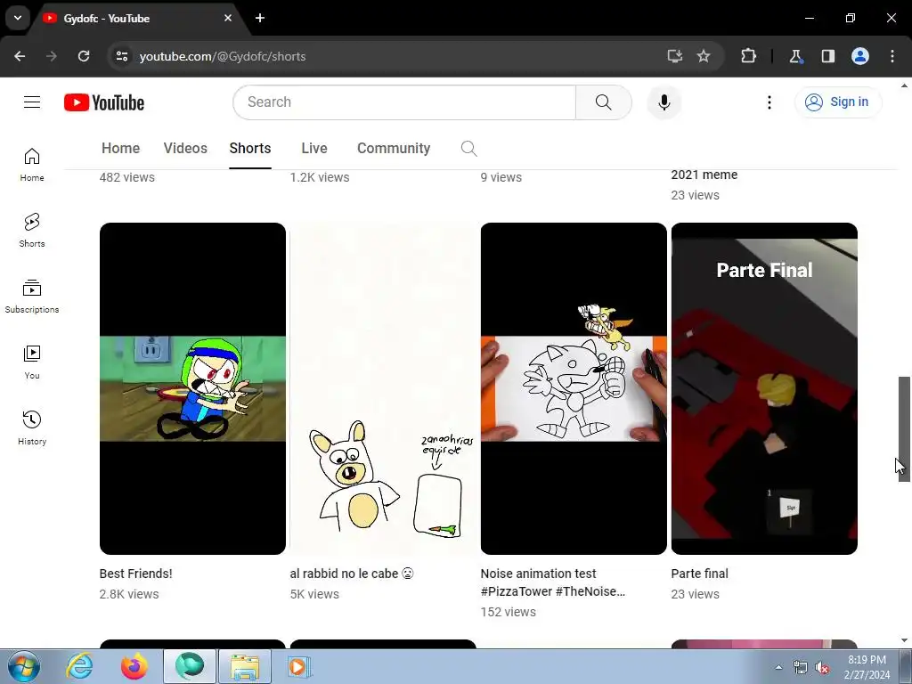Select the Gydofc - YouTube browser tab
This screenshot has width=912, height=684.
pos(138,18)
